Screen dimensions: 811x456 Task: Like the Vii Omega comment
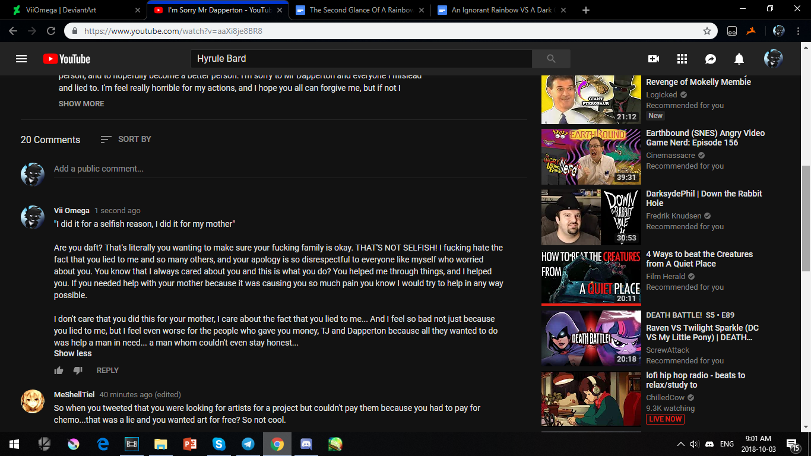tap(59, 370)
